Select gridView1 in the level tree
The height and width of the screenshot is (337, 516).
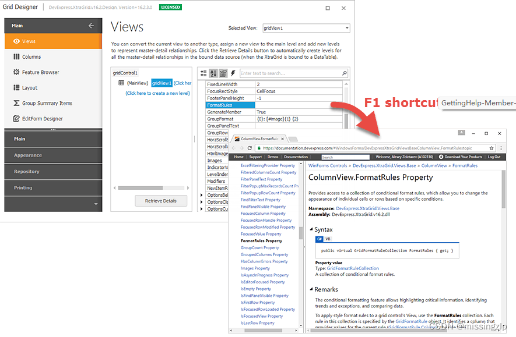[162, 83]
